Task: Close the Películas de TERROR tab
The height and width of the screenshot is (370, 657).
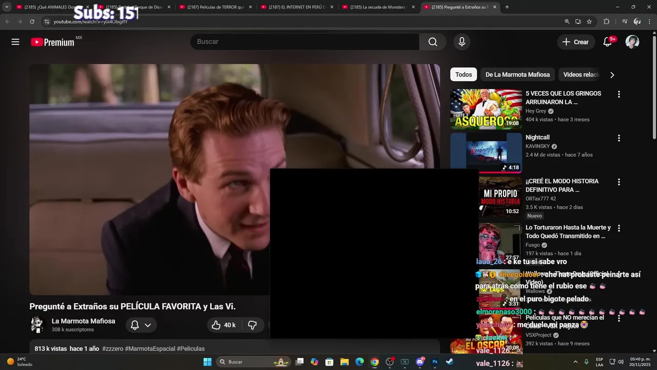Action: coord(250,7)
